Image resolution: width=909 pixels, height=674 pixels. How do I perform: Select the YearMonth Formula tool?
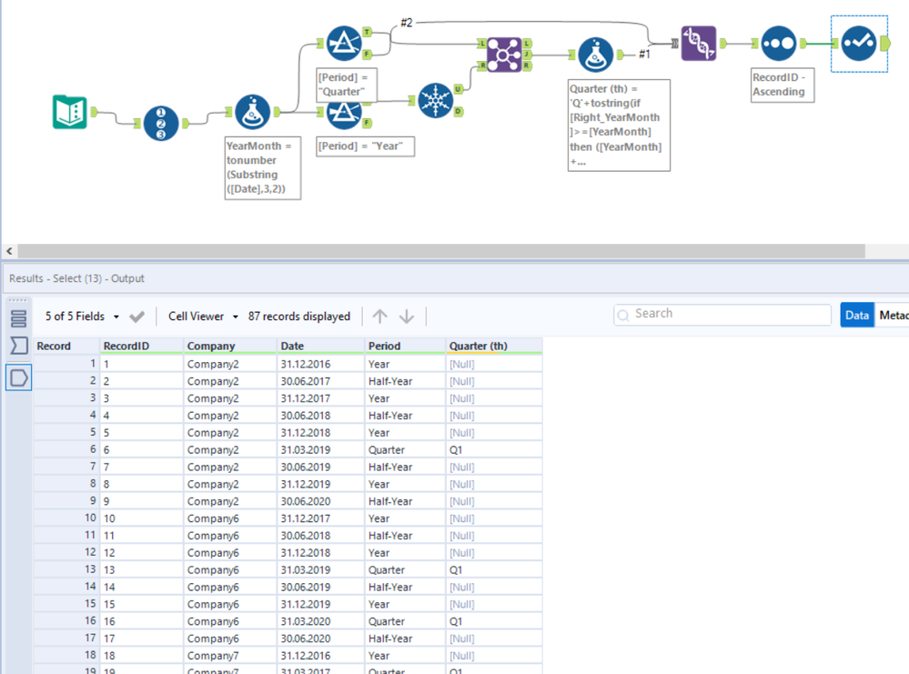click(x=252, y=112)
